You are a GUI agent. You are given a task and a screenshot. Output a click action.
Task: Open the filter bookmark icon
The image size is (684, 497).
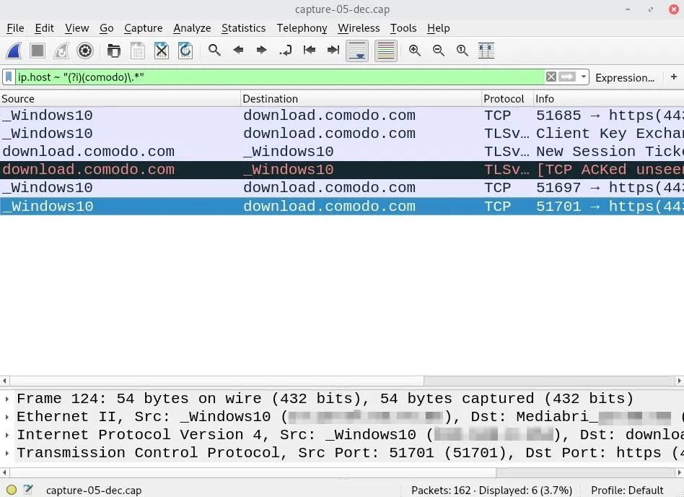tap(9, 77)
